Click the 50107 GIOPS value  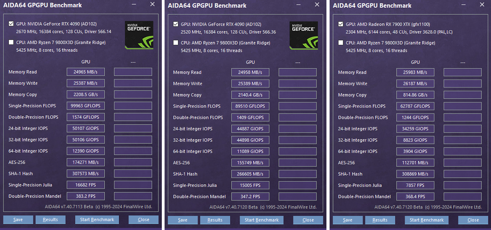click(x=86, y=128)
